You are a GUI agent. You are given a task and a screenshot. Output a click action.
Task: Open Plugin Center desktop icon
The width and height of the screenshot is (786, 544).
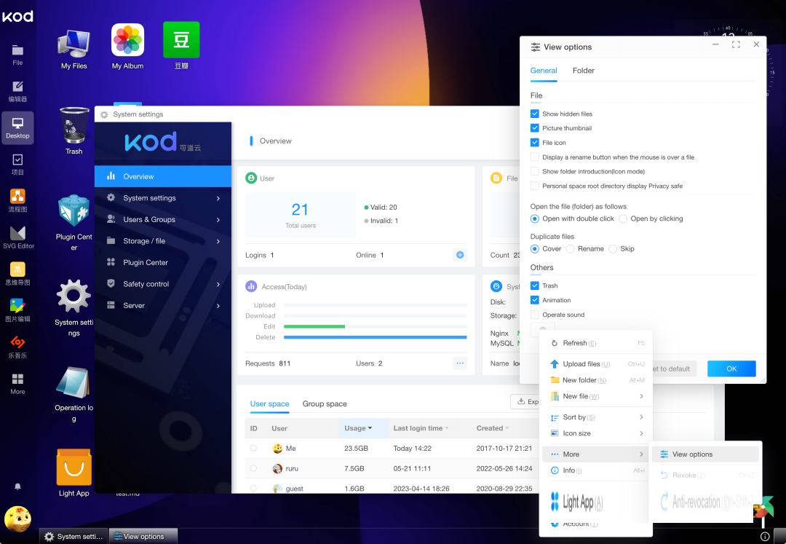pyautogui.click(x=74, y=222)
